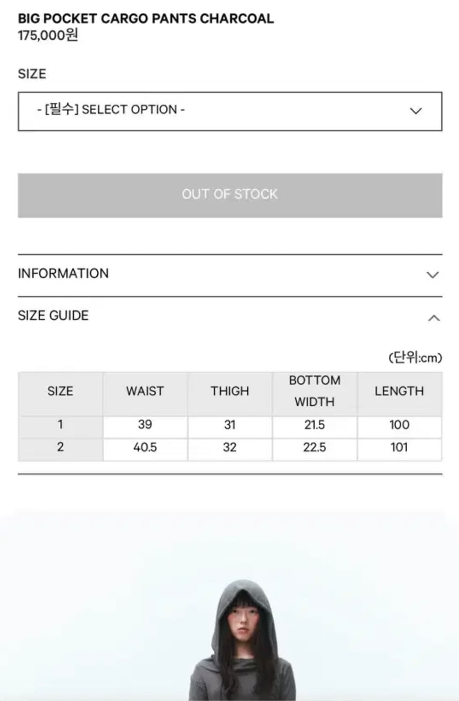Click the BIG POCKET CARGO PANTS CHARCOAL title
This screenshot has height=701, width=459.
point(146,19)
